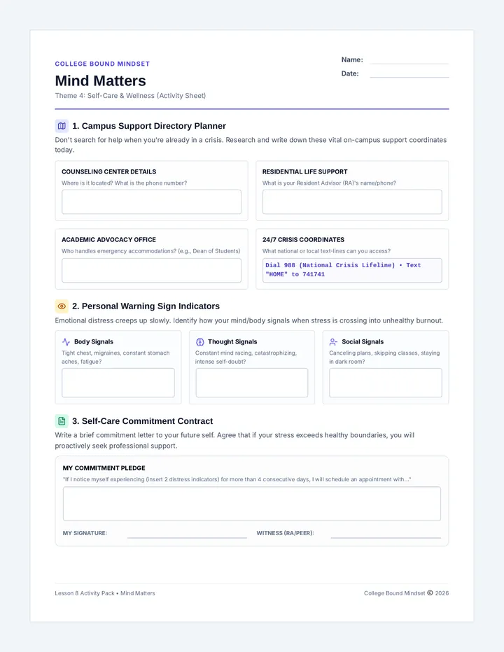504x652 pixels.
Task: Click the 'Mind Matters' title heading
Action: (100, 80)
